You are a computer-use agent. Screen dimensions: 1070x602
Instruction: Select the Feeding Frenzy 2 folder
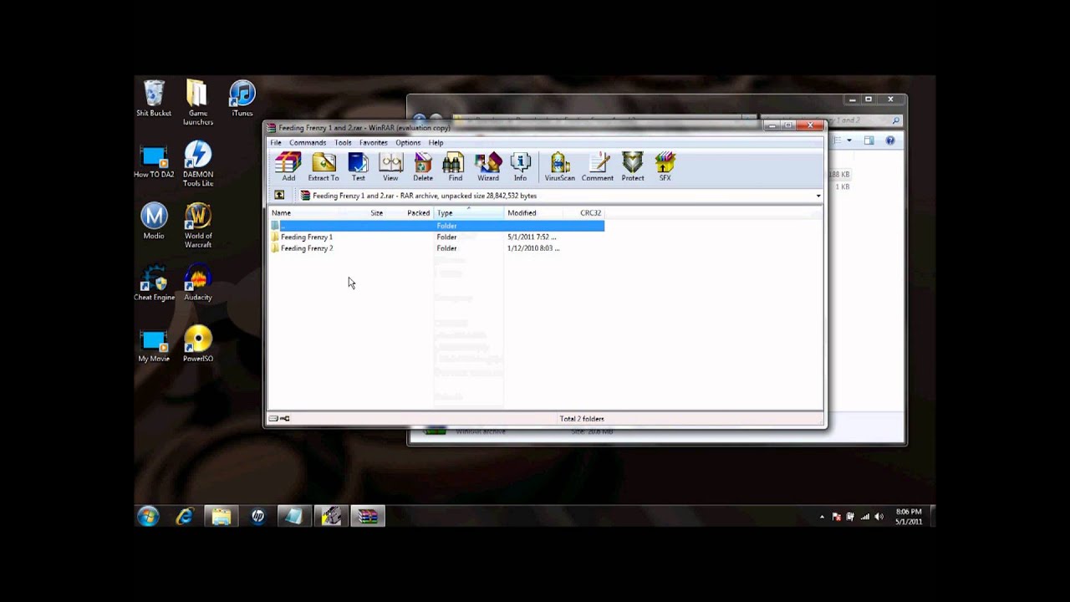point(306,248)
